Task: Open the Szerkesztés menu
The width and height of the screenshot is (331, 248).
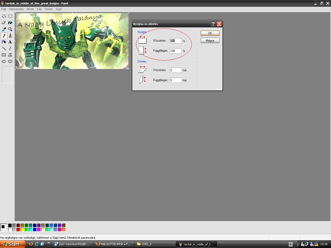Action: pyautogui.click(x=16, y=9)
